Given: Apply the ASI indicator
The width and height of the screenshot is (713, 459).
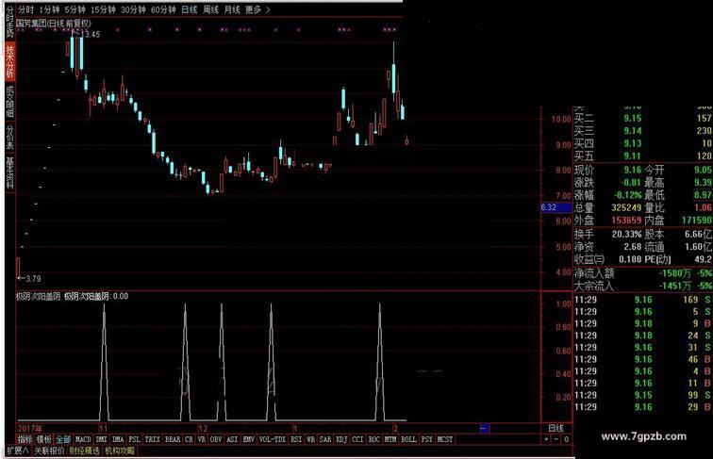Looking at the screenshot, I should tap(232, 439).
